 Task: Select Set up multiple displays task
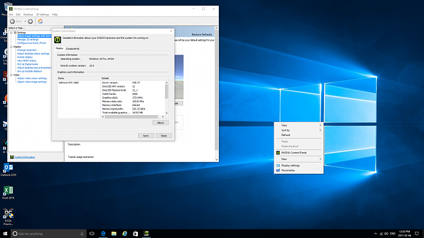point(29,71)
